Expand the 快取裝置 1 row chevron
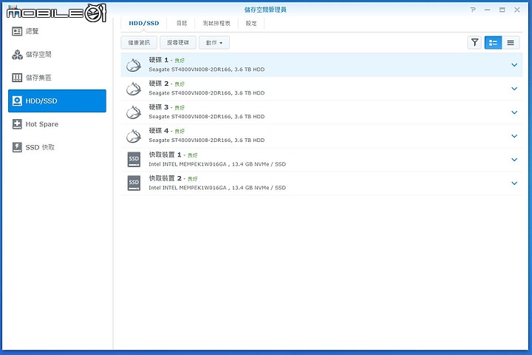532x355 pixels. 514,159
